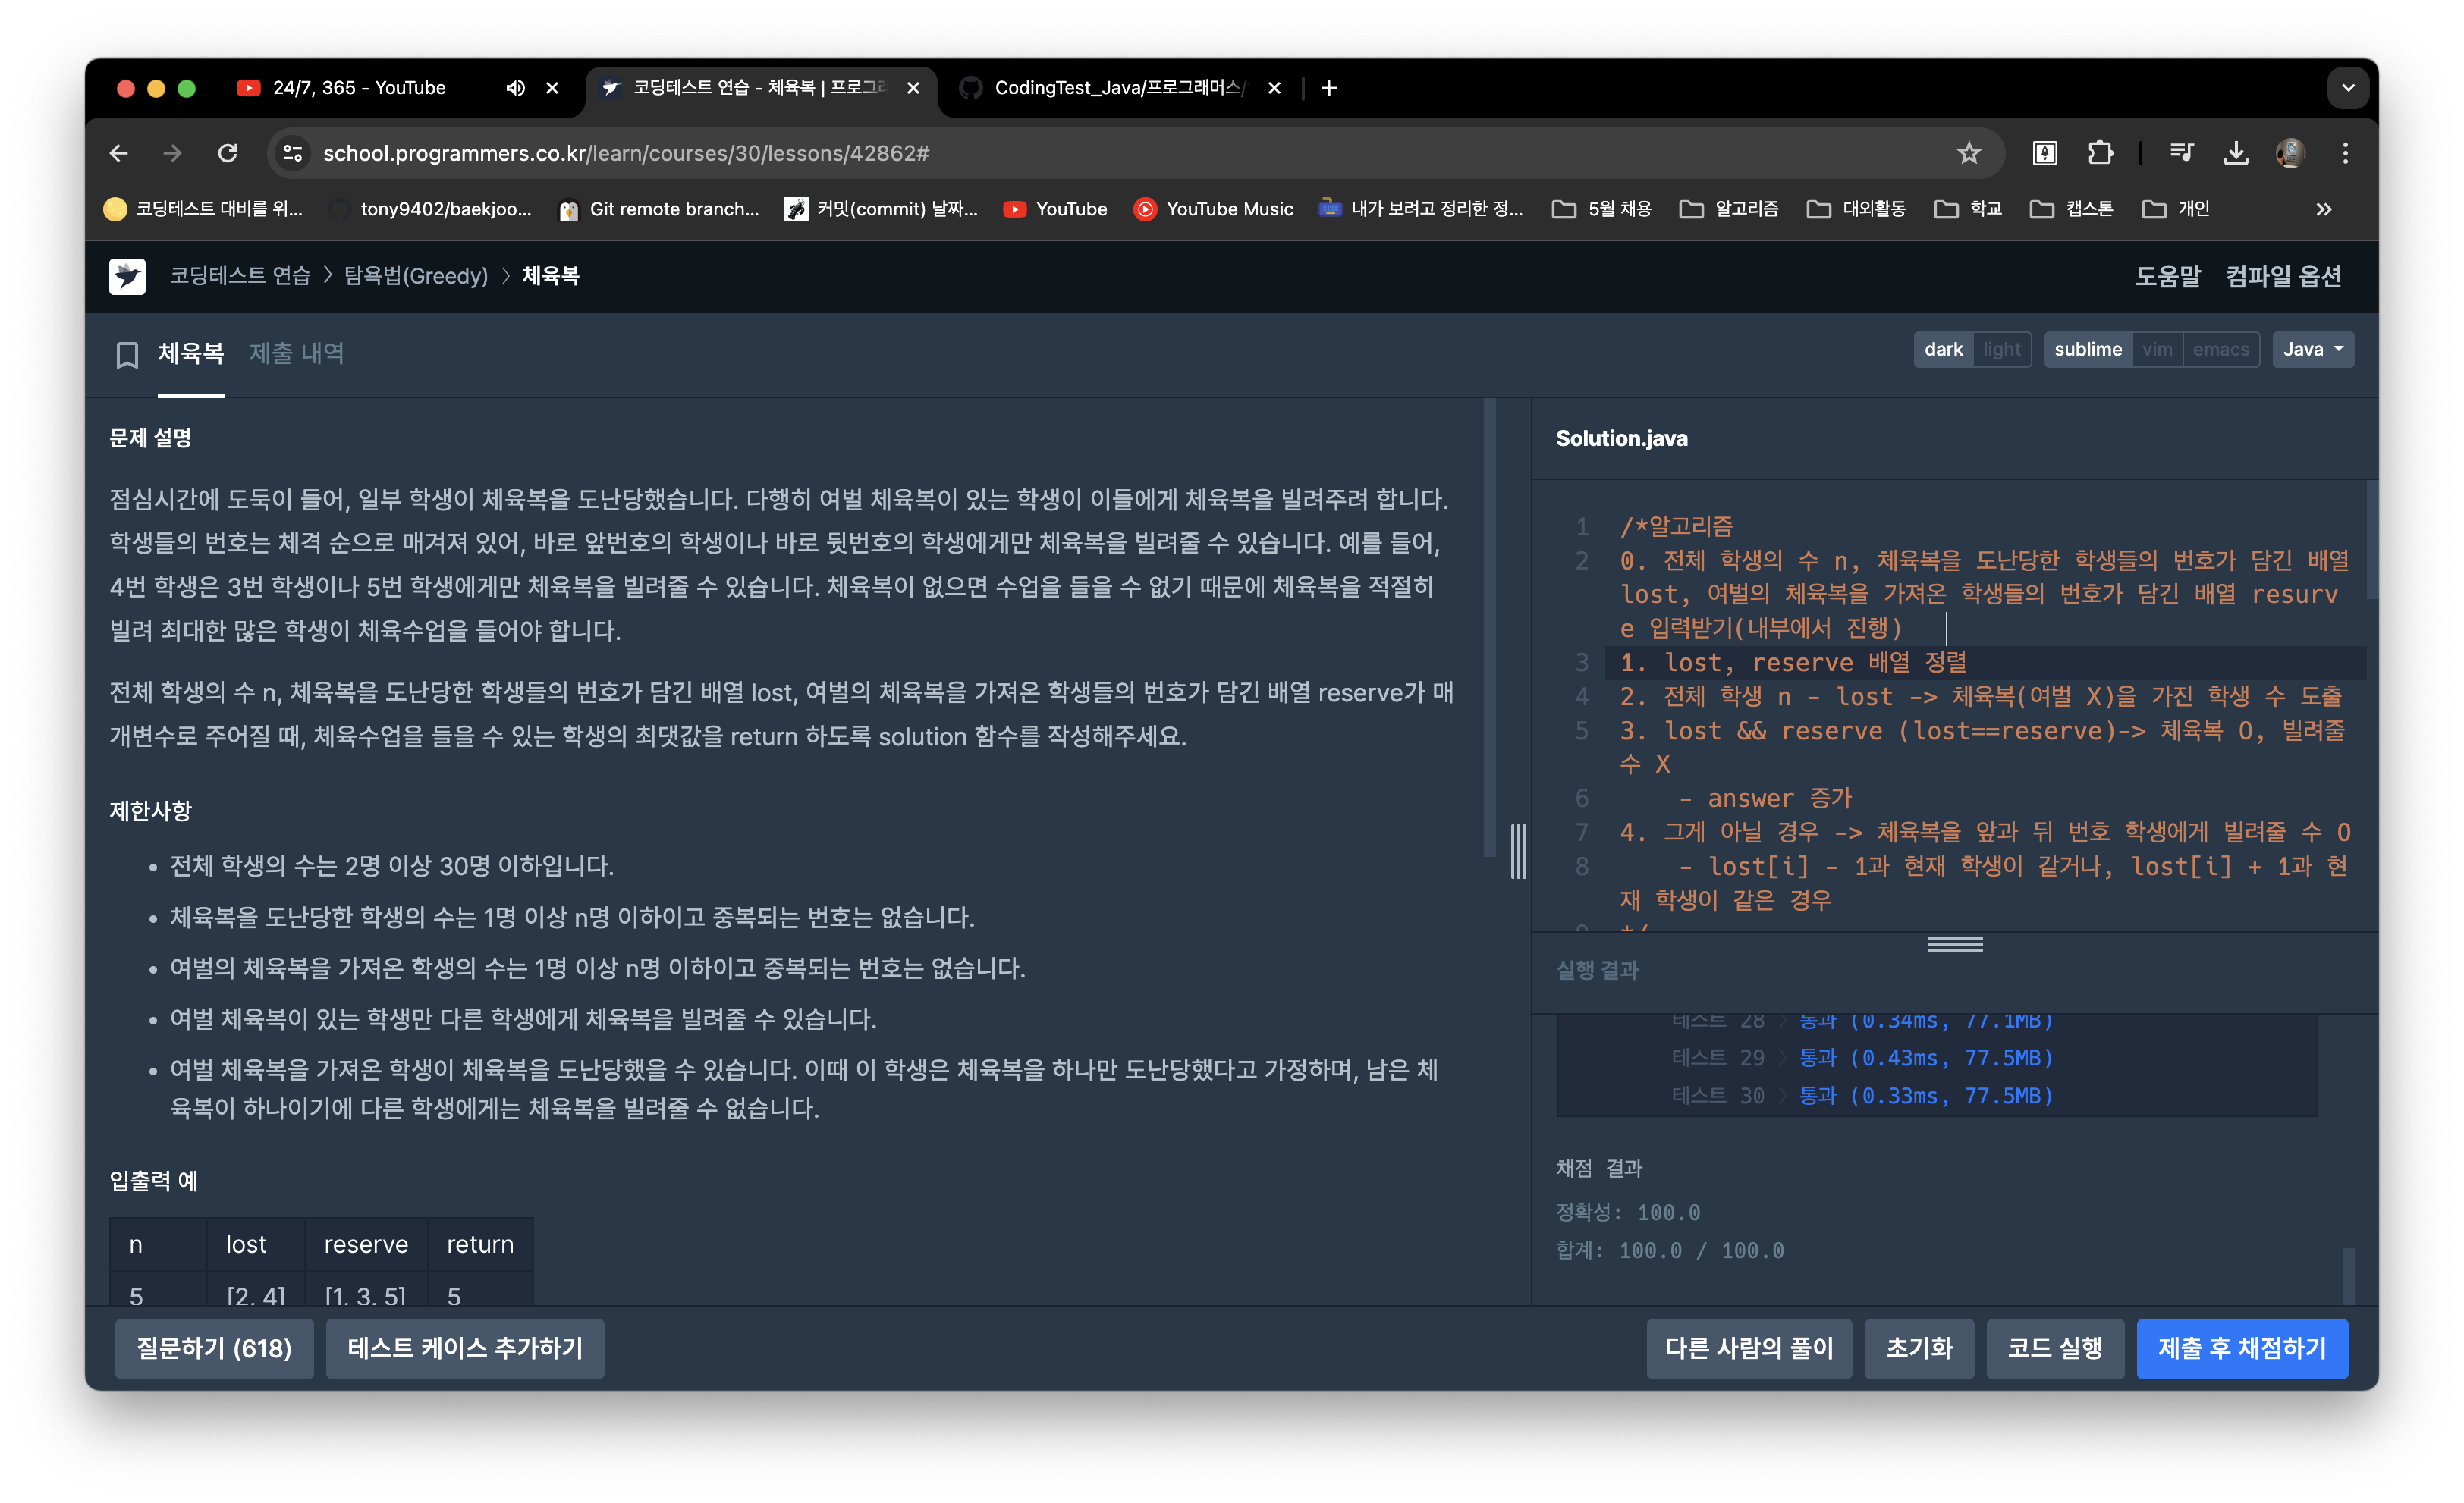Image resolution: width=2464 pixels, height=1503 pixels.
Task: Open the 커밋(commit) 날짜 bookmark
Action: click(882, 209)
